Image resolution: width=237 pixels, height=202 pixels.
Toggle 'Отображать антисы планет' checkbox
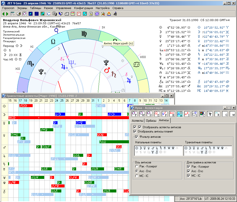[x=135, y=131]
